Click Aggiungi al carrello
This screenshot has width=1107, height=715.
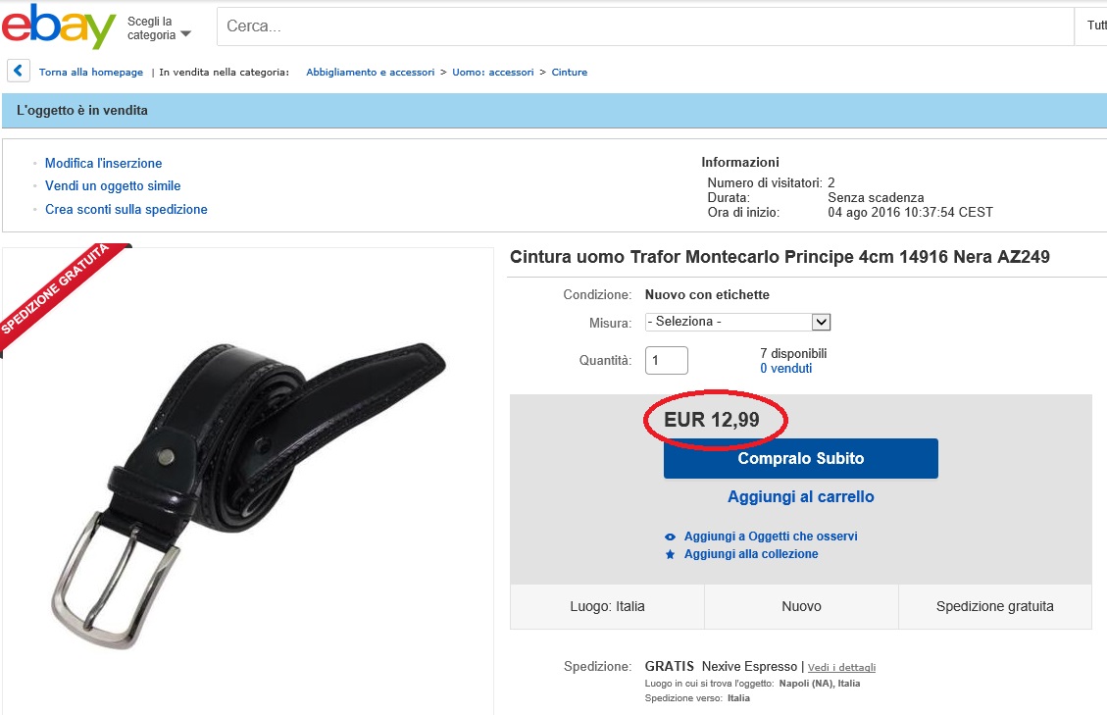click(x=800, y=497)
